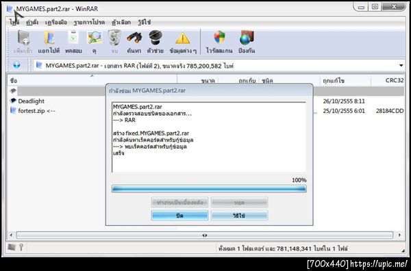Screen dimensions: 411x271
Task: Click the grayed Background mode (ทำงานเป็นเบื้องหลัง) button
Action: [x=179, y=202]
